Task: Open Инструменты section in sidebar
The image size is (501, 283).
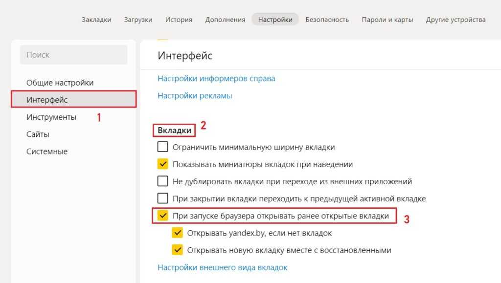Action: point(51,117)
